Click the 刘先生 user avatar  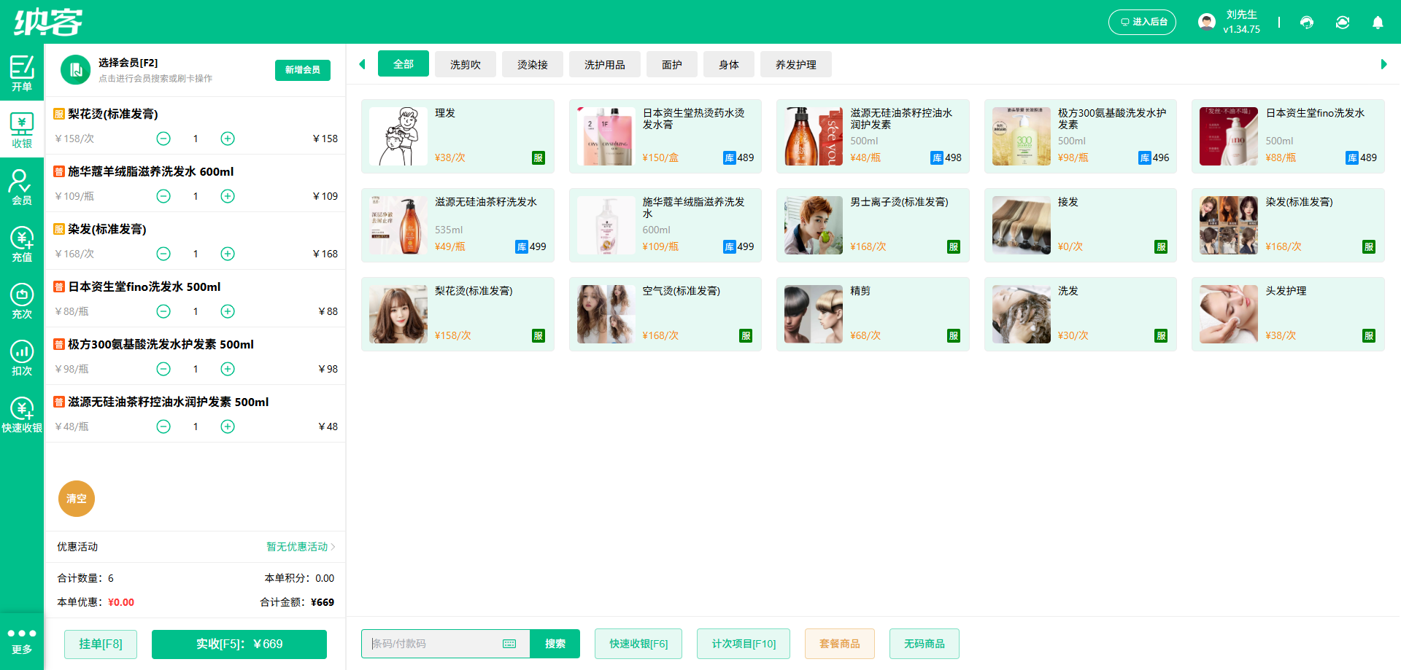[x=1207, y=22]
